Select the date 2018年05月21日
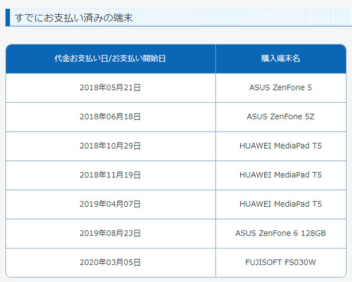The width and height of the screenshot is (352, 282). click(110, 88)
